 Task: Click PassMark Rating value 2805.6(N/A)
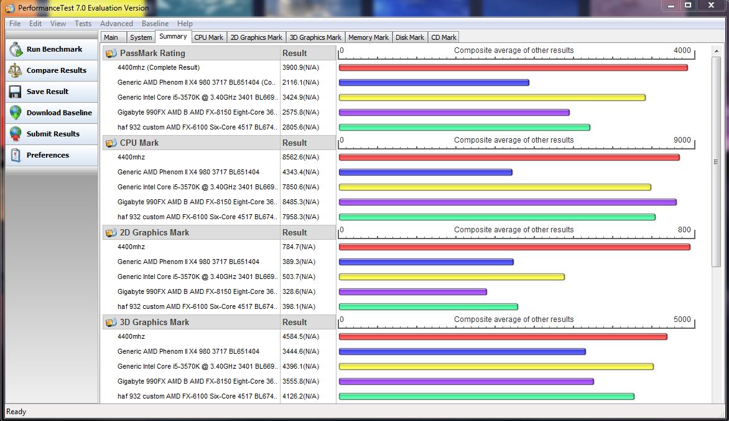pyautogui.click(x=300, y=127)
